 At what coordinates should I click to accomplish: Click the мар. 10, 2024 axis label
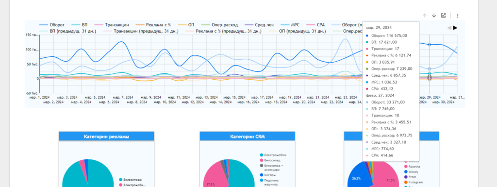(165, 102)
